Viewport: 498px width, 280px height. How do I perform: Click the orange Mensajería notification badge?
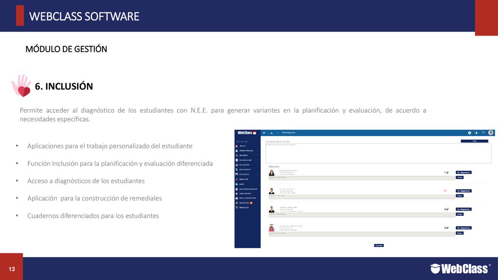pyautogui.click(x=251, y=203)
